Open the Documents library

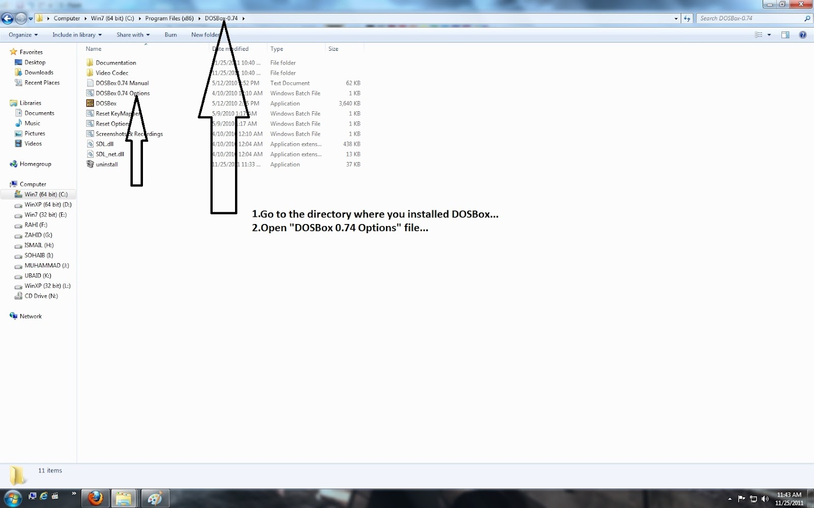[39, 113]
